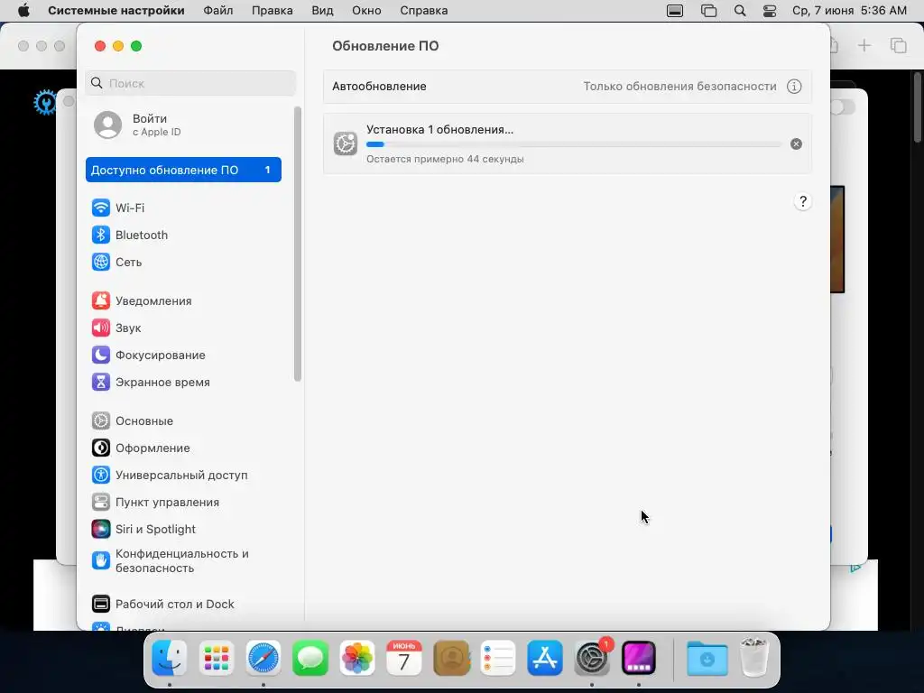The image size is (924, 693).
Task: Click the keyboard input menu bar icon
Action: (675, 11)
